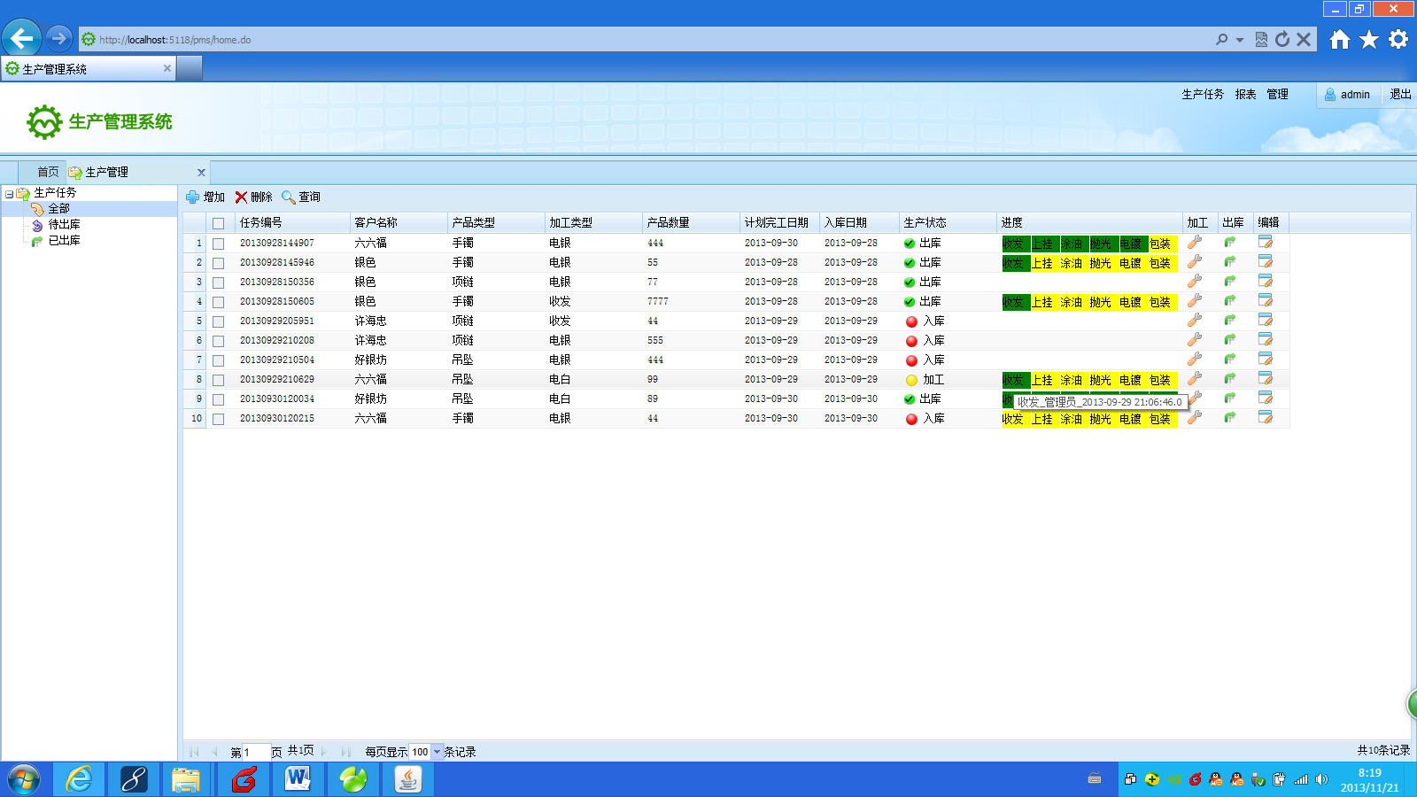Viewport: 1417px width, 797px height.
Task: Click edit icon for task 20130928144907
Action: [1266, 243]
